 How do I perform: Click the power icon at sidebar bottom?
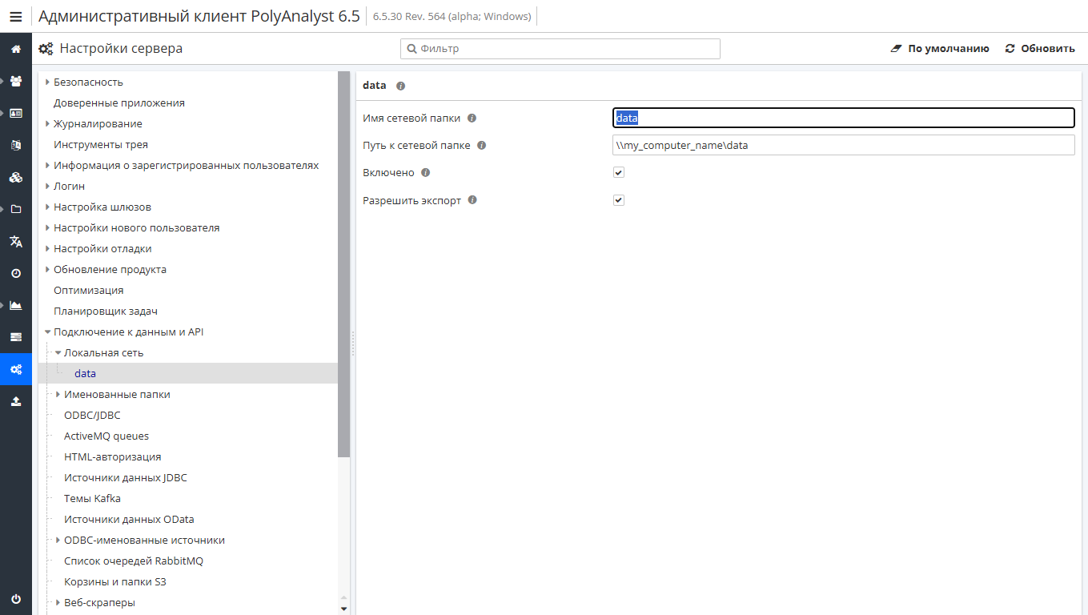(x=16, y=599)
